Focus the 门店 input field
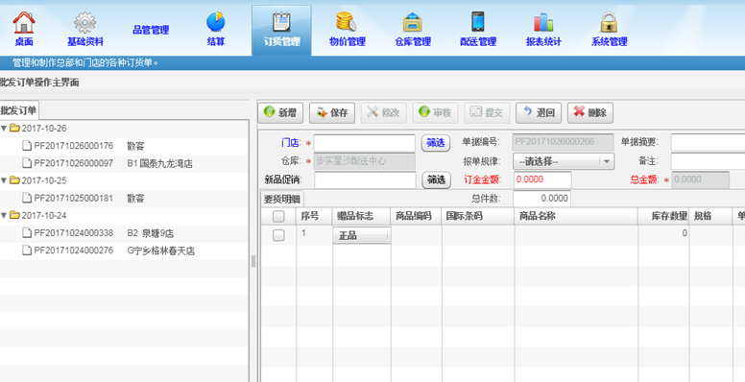The image size is (745, 382). [x=365, y=143]
